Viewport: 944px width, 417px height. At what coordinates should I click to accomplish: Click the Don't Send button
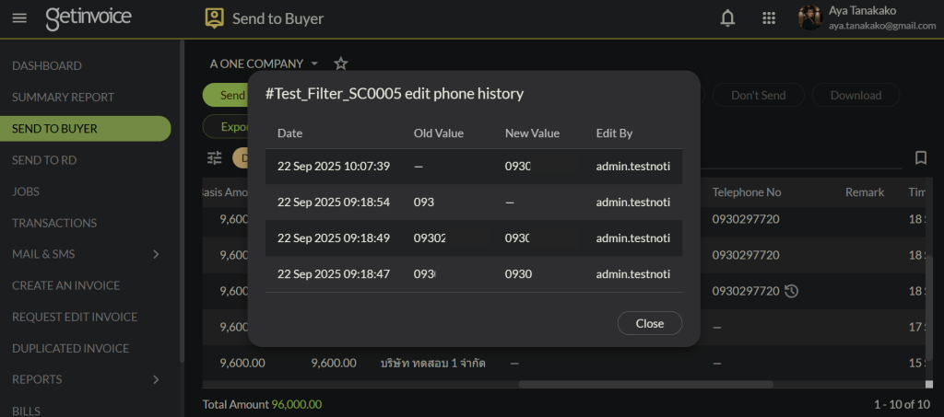coord(758,95)
